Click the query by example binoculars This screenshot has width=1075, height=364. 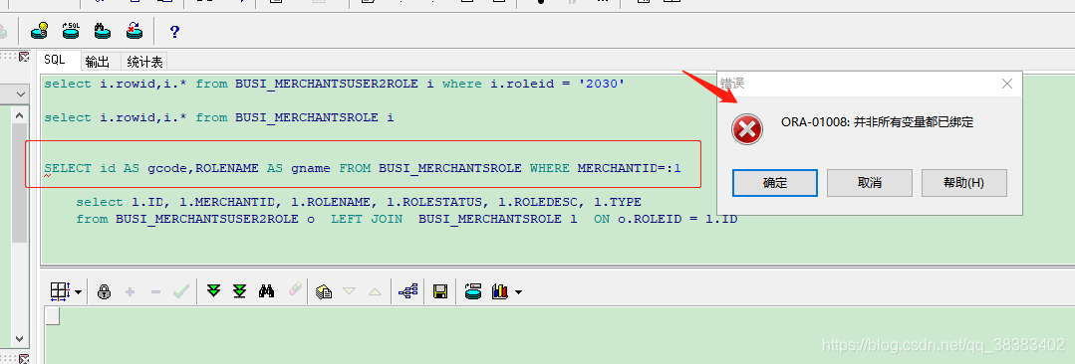point(267,292)
